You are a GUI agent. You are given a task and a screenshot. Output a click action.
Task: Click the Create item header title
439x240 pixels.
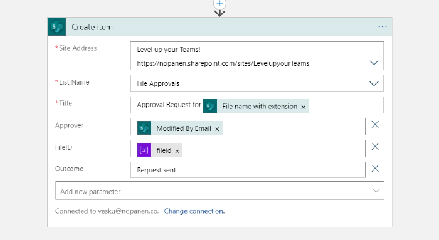pos(92,27)
